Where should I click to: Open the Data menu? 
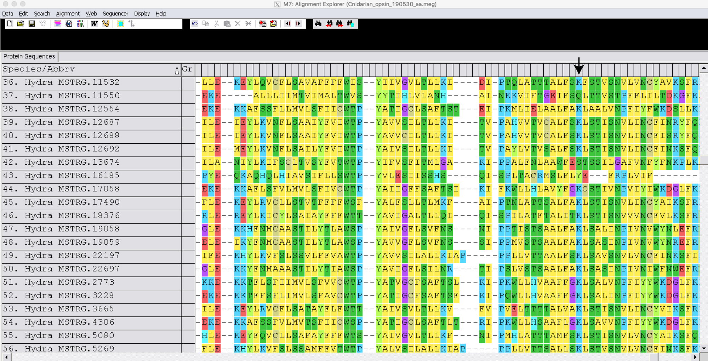click(x=8, y=13)
